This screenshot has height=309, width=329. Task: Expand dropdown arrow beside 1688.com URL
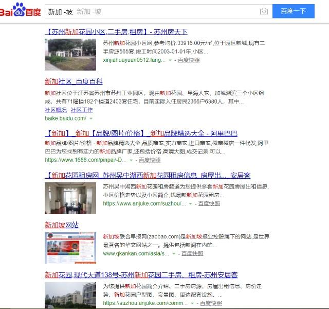(131, 160)
